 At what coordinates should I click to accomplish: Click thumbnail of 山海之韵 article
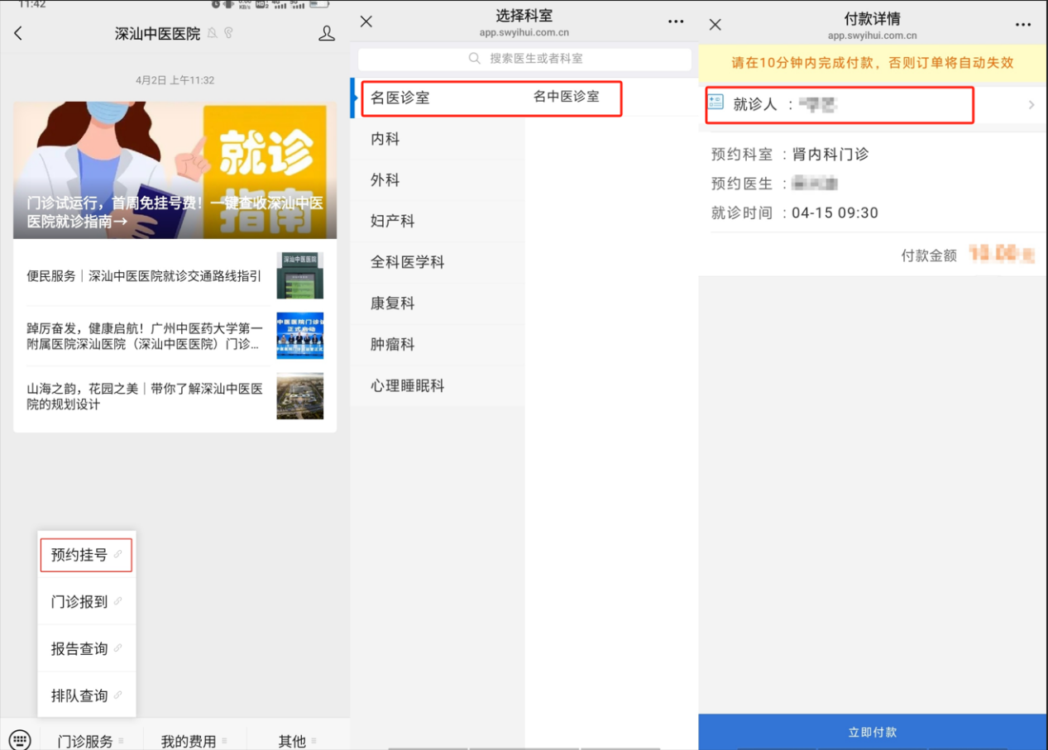(x=300, y=396)
